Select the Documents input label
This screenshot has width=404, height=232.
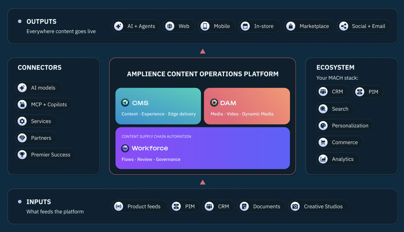267,207
